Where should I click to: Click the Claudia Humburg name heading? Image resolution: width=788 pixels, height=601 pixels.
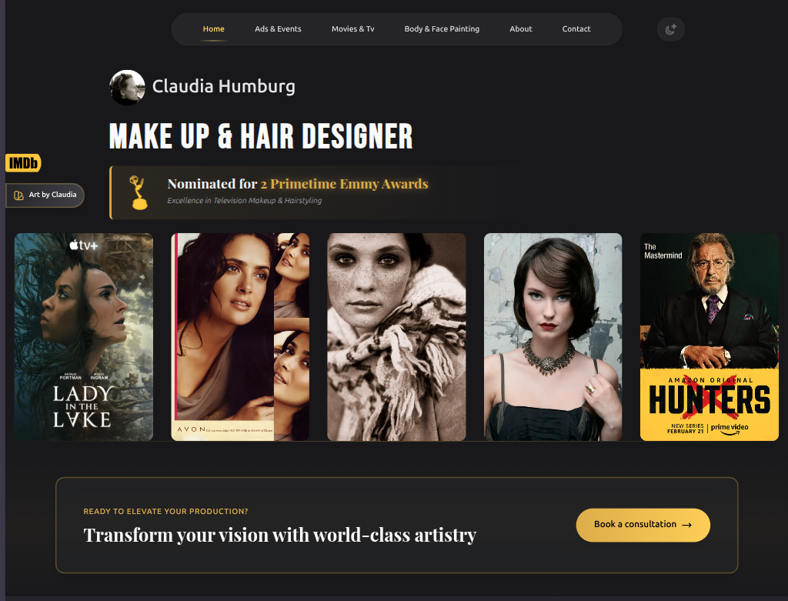[x=223, y=86]
